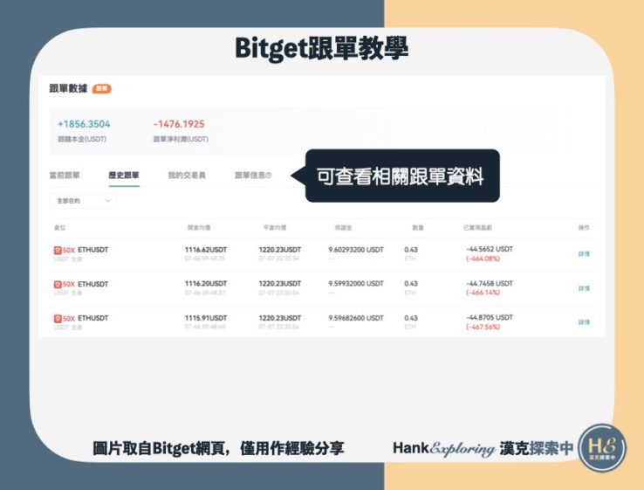Click the -44.8705 USDT realized PnL
Image resolution: width=644 pixels, height=490 pixels.
pos(490,317)
